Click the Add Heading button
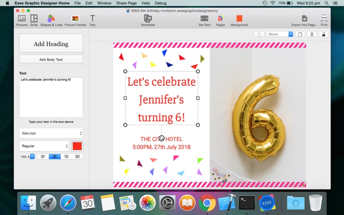The height and width of the screenshot is (215, 344). point(51,44)
